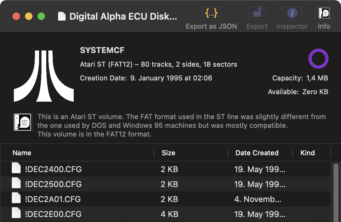Click the Atari logo volume image
This screenshot has width=341, height=222.
coord(43,76)
